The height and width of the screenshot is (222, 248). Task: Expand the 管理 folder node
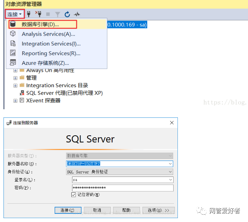coord(15,78)
